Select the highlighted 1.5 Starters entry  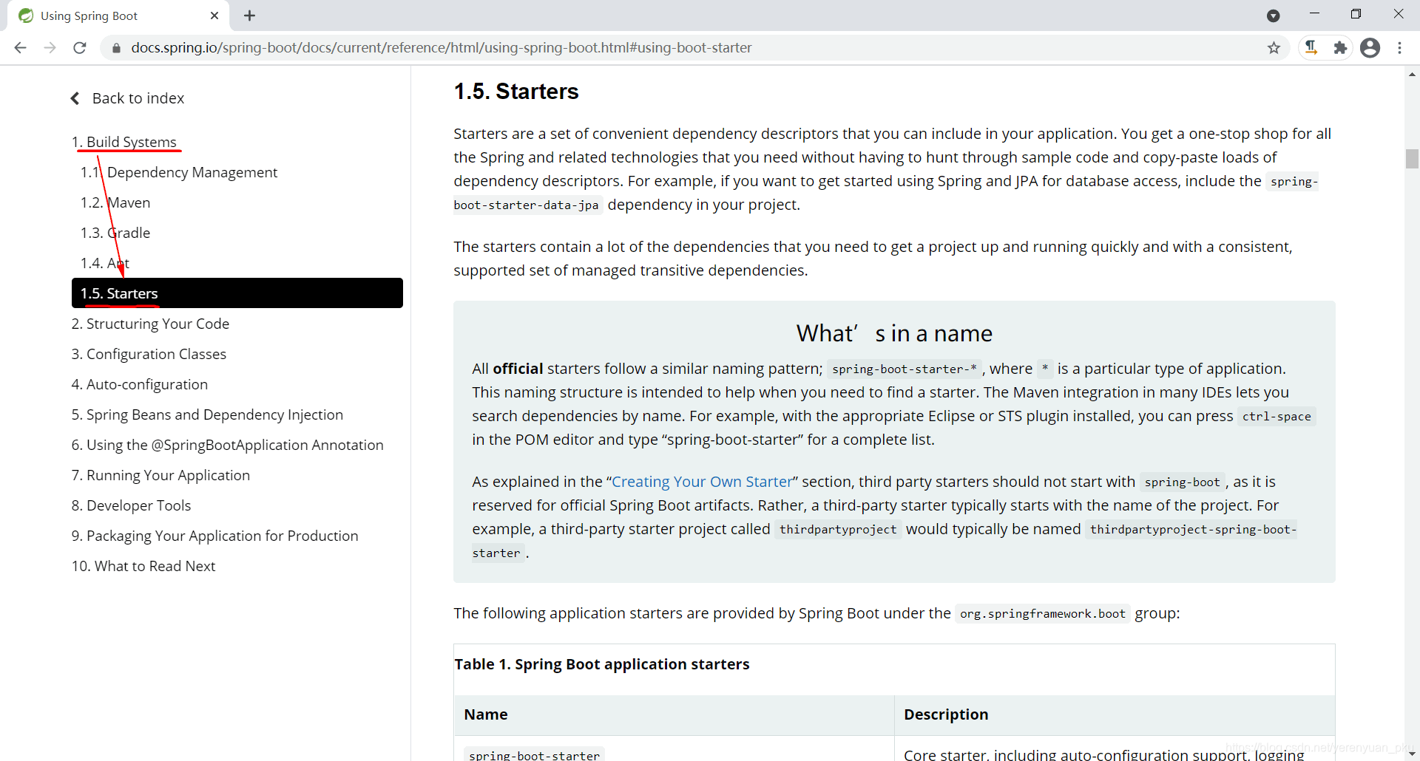(x=237, y=293)
